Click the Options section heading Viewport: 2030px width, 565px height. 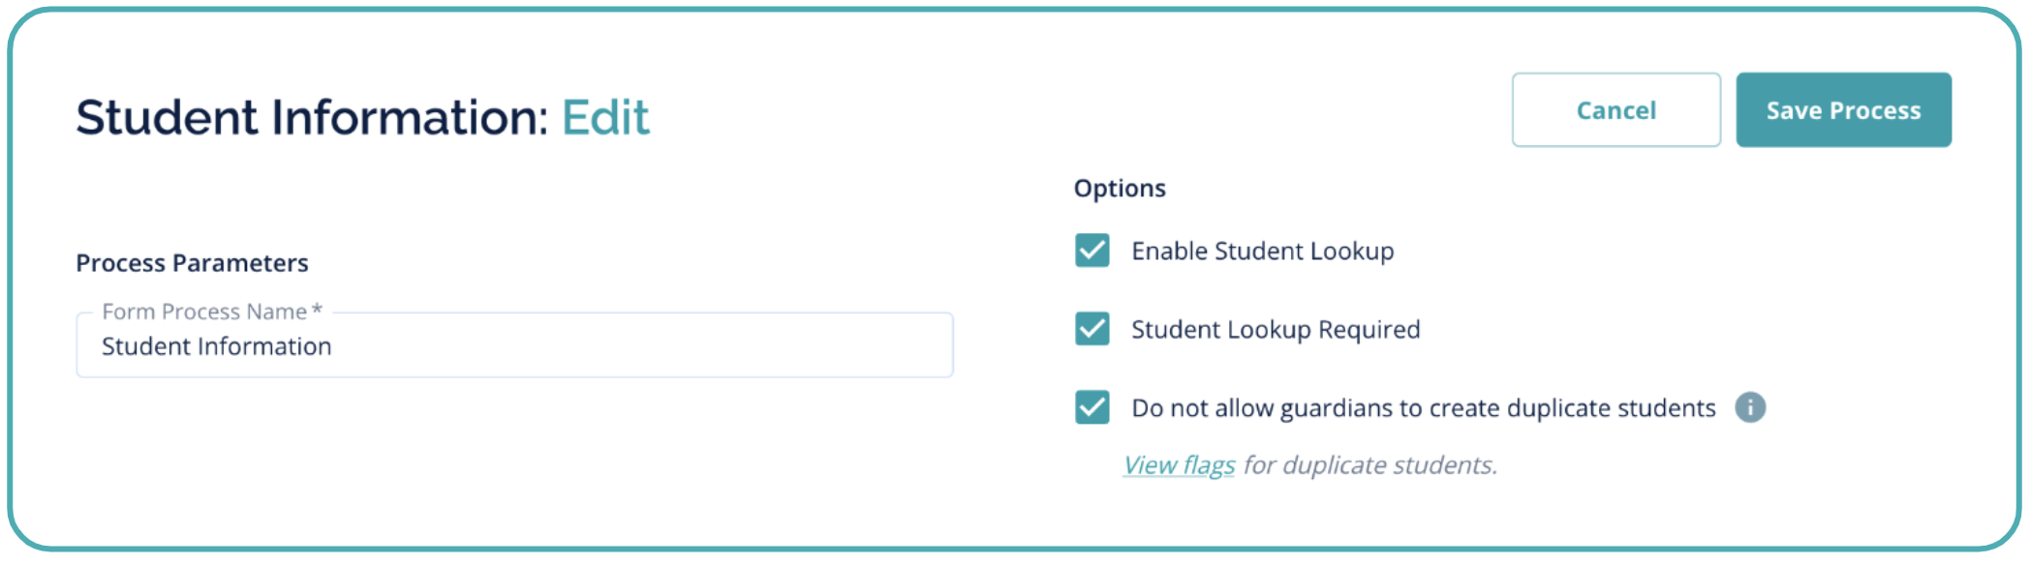click(1119, 189)
